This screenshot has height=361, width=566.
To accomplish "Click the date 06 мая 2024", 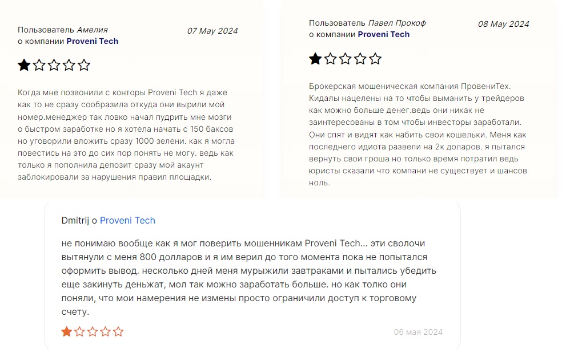I will pyautogui.click(x=418, y=332).
